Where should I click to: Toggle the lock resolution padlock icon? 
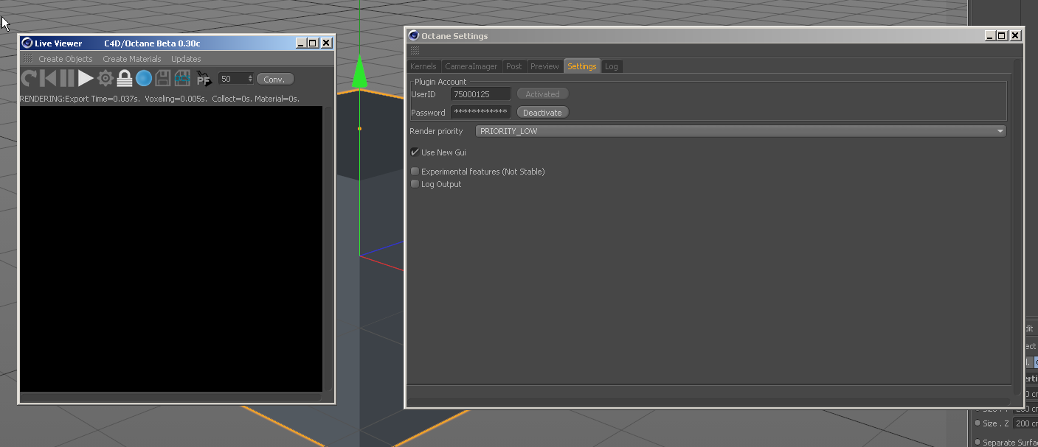(125, 78)
